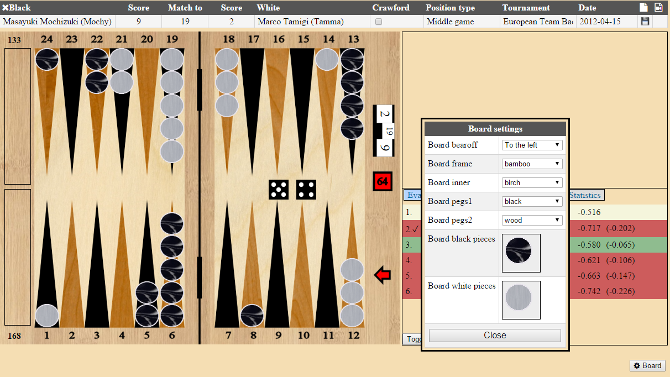
Task: Toggle the Crawford checkbox
Action: [379, 22]
